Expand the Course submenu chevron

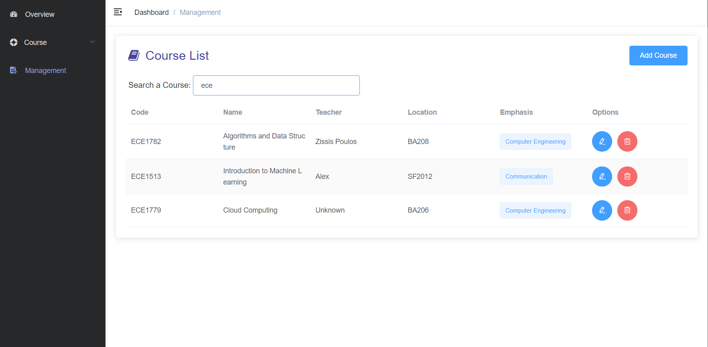(92, 42)
